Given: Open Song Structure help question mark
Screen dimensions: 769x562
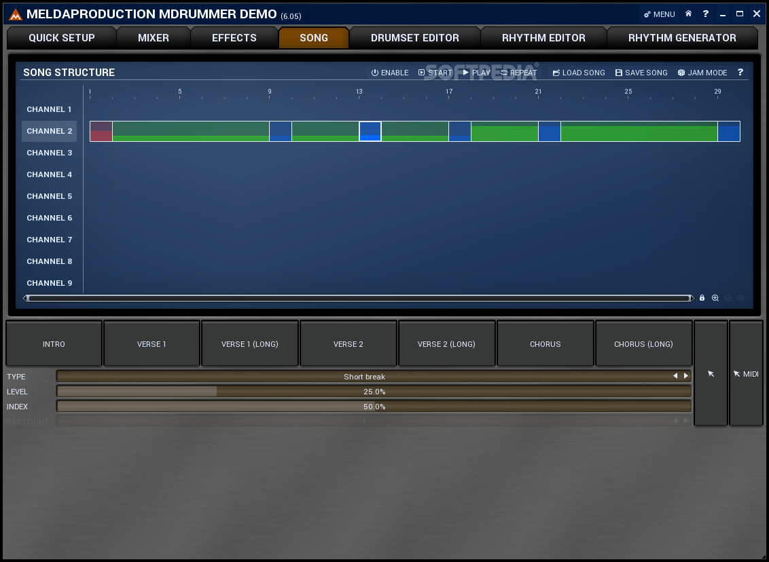Looking at the screenshot, I should click(x=740, y=72).
